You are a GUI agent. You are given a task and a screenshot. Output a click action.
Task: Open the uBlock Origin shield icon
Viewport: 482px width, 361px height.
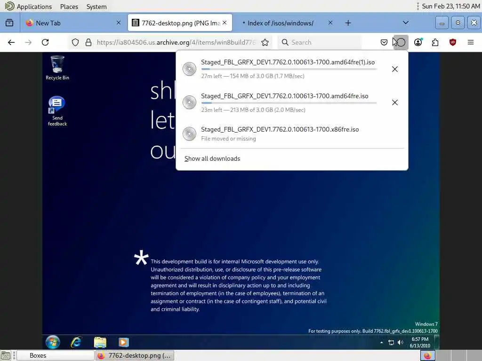click(452, 42)
